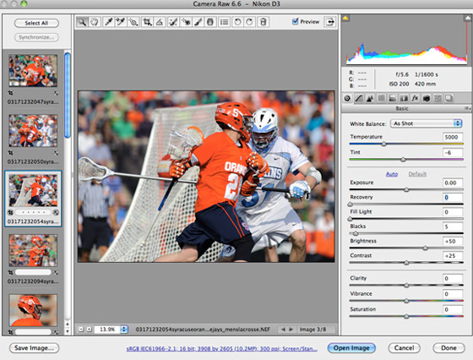The height and width of the screenshot is (360, 473).
Task: Open the Split Toning panel tab
Action: [393, 98]
